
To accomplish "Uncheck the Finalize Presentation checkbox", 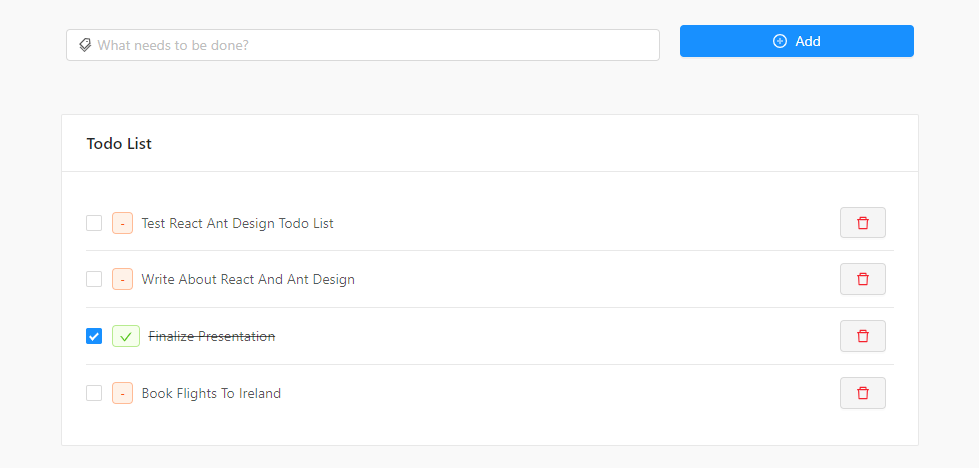I will click(94, 336).
